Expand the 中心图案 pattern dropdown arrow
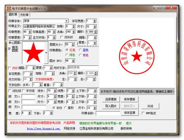184x140 pixels. [46, 53]
